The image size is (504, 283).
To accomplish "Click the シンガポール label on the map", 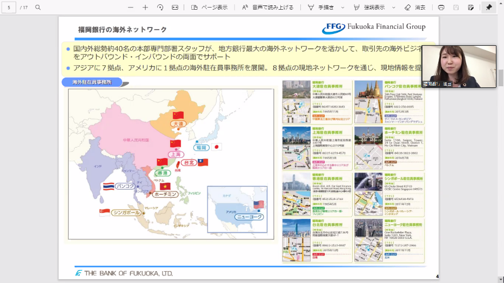I will (x=126, y=212).
